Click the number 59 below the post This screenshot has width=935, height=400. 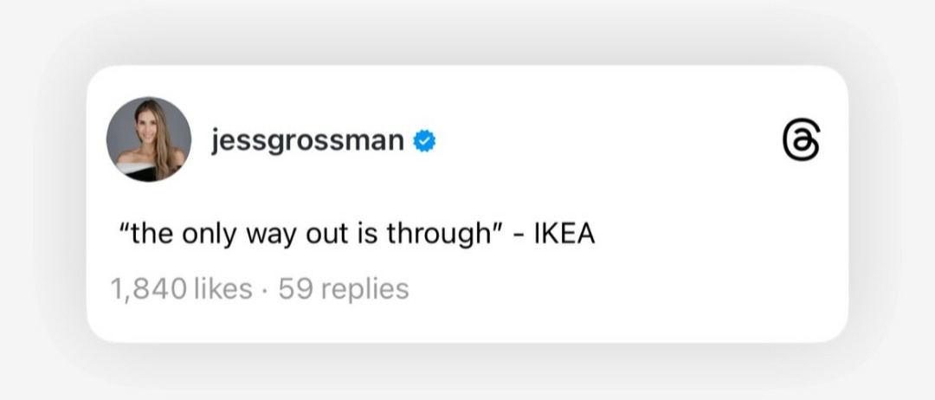[x=293, y=288]
